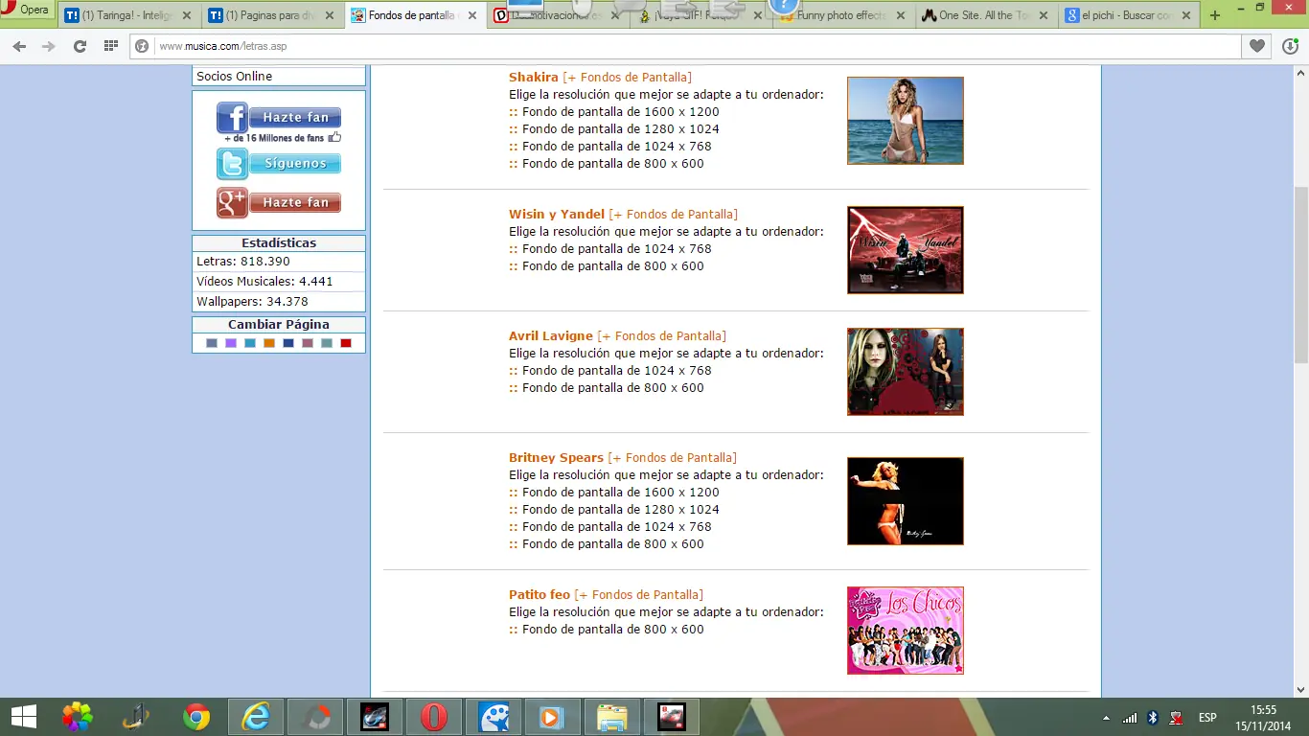Open the Britney Spears artist link
1309x736 pixels.
click(x=556, y=458)
